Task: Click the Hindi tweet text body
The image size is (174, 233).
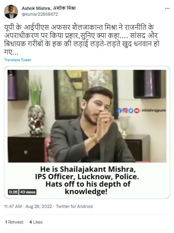Action: point(82,40)
